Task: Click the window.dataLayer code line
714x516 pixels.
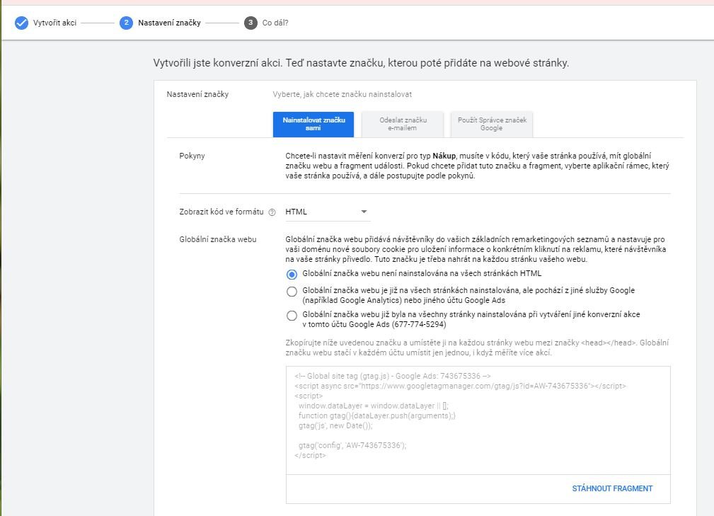Action: pos(374,406)
